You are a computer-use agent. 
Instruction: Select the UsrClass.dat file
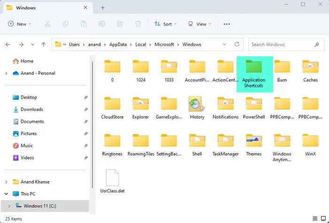coord(112,182)
